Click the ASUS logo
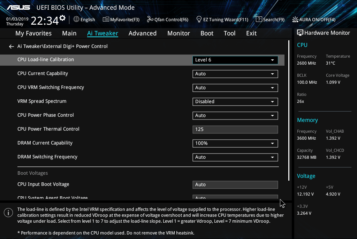Screen dimensions: 357x239 click(18, 8)
